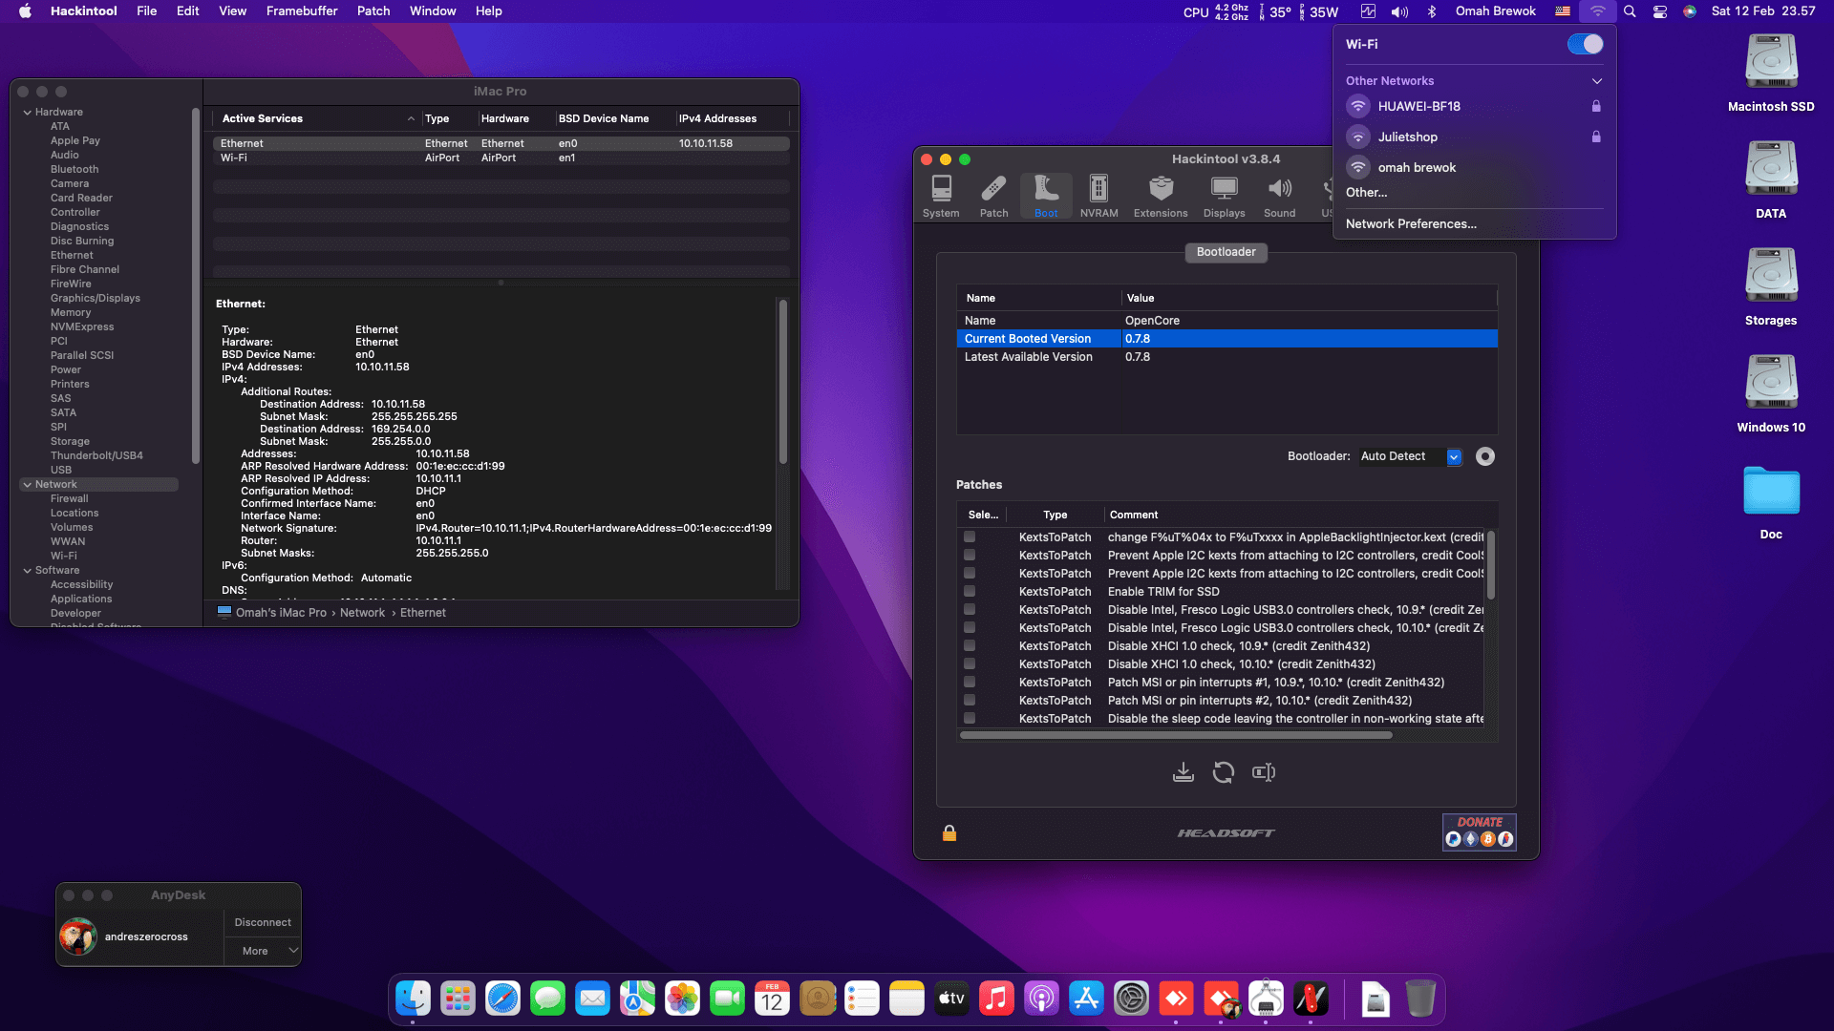Select the Bootloader tab in Hackintool
This screenshot has height=1031, width=1834.
point(1226,252)
